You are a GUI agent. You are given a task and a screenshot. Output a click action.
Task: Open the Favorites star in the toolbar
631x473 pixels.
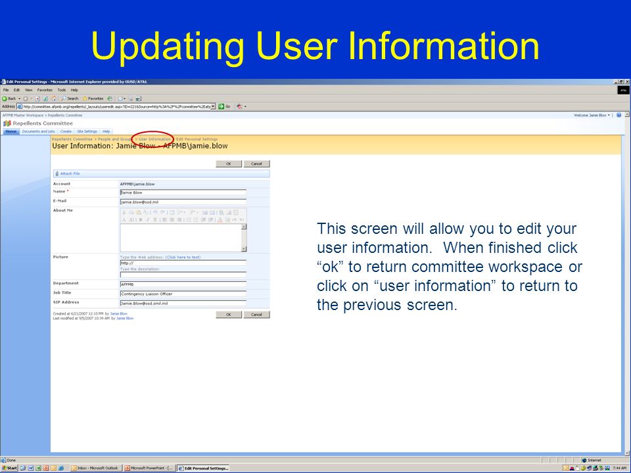(x=85, y=99)
